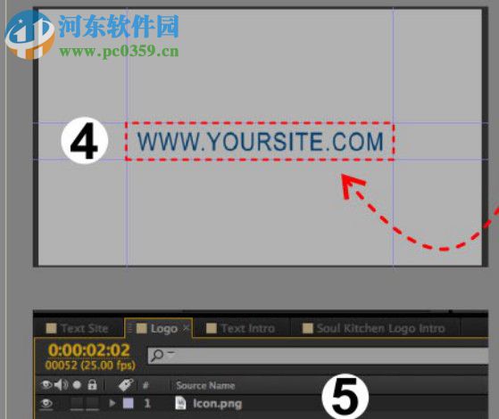The image size is (499, 419).
Task: Click the Text Intro tab color square
Action: pos(212,328)
